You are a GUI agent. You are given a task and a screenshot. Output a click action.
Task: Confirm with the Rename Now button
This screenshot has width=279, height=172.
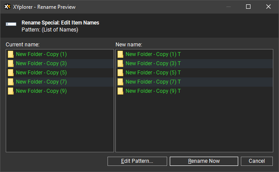click(x=204, y=161)
